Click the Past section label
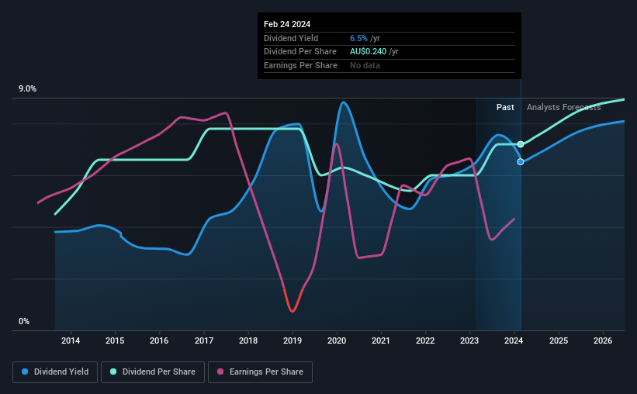The height and width of the screenshot is (394, 637). tap(505, 107)
